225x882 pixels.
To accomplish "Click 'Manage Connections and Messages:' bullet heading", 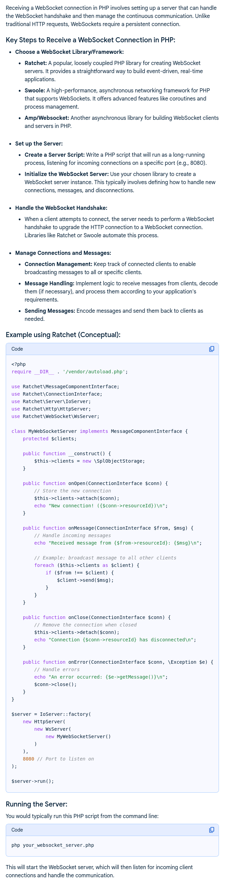I will [63, 253].
